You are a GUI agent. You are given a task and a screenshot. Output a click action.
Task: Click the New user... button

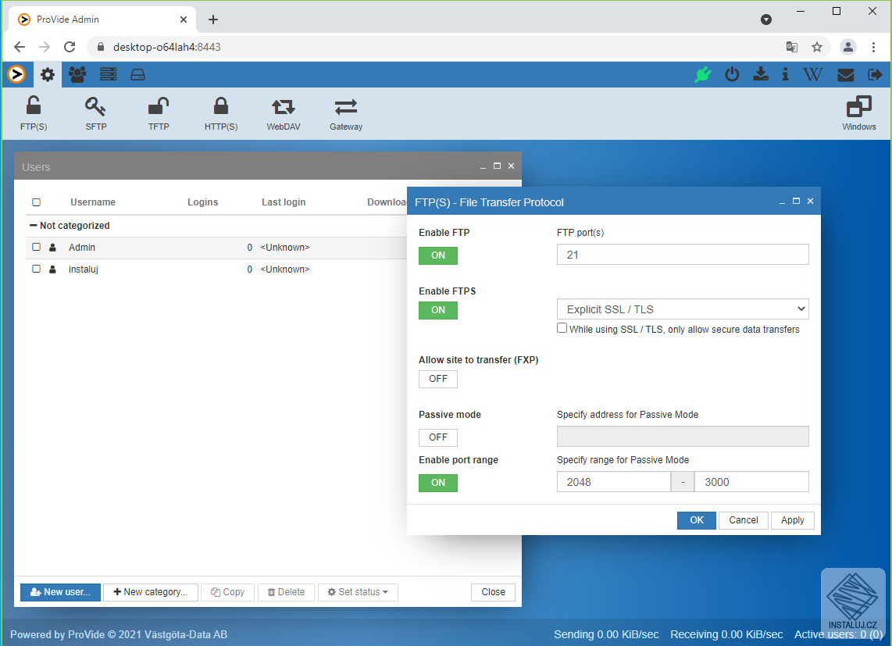pos(60,592)
